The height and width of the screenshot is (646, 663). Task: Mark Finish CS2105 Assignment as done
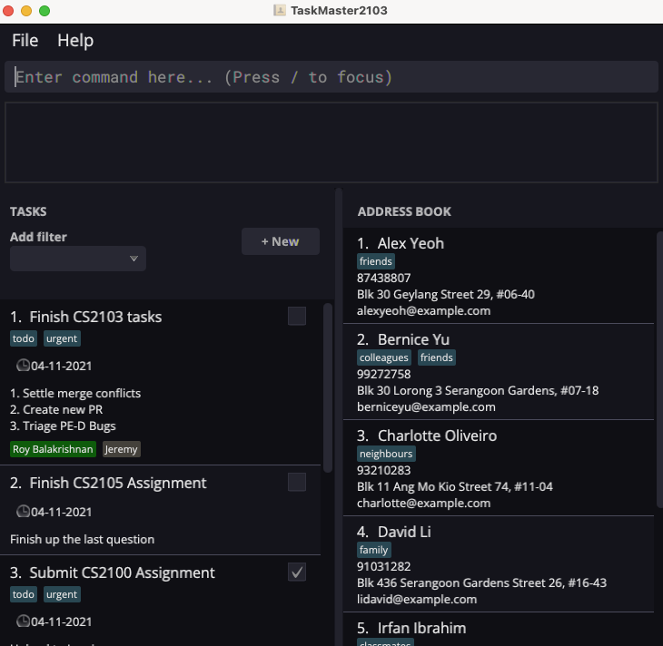(297, 482)
